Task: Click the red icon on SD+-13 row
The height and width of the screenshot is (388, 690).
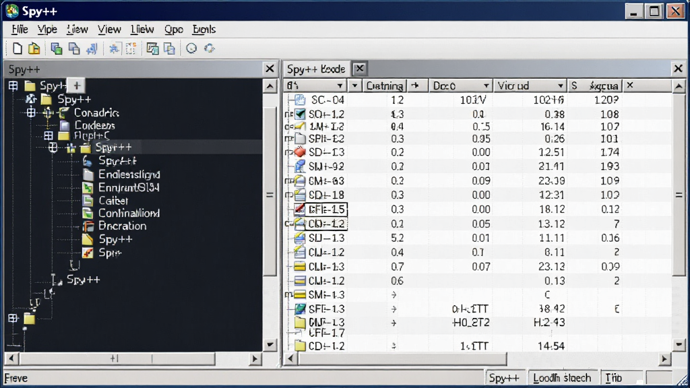Action: 300,152
